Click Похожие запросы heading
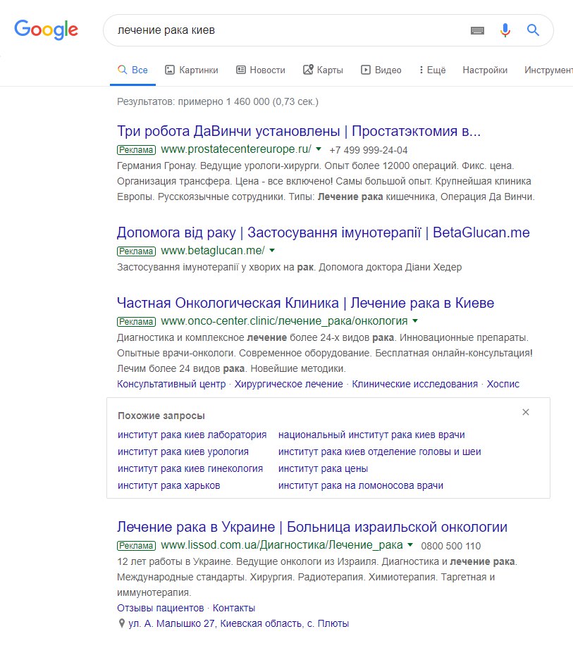This screenshot has height=648, width=573. pyautogui.click(x=161, y=416)
